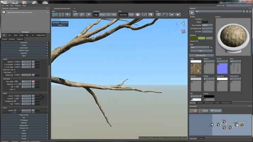253x142 pixels.
Task: Click the Add button in Generation panel
Action: click(193, 111)
